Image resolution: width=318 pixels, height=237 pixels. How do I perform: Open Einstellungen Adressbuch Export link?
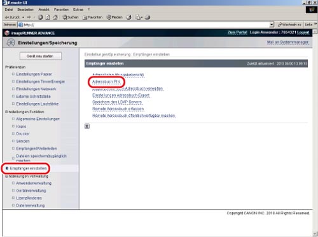(121, 95)
